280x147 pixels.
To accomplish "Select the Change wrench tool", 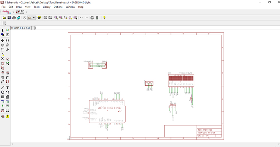I will (7, 50).
